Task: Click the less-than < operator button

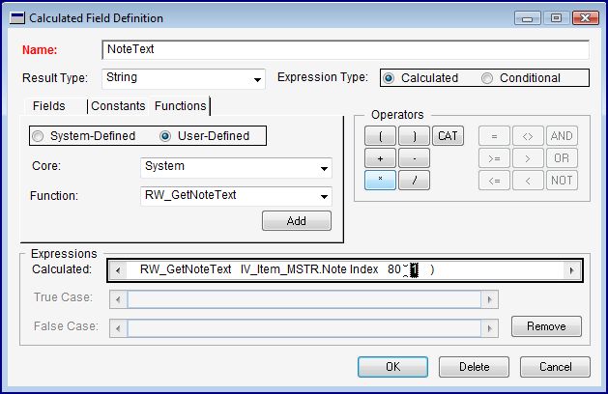Action: (x=528, y=181)
